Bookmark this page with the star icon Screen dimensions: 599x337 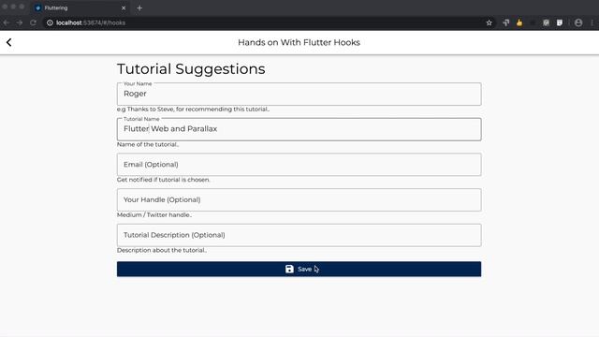pyautogui.click(x=489, y=22)
